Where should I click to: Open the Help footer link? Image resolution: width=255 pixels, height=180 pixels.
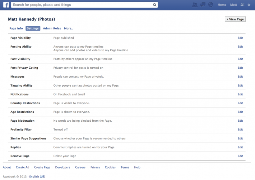click(137, 167)
